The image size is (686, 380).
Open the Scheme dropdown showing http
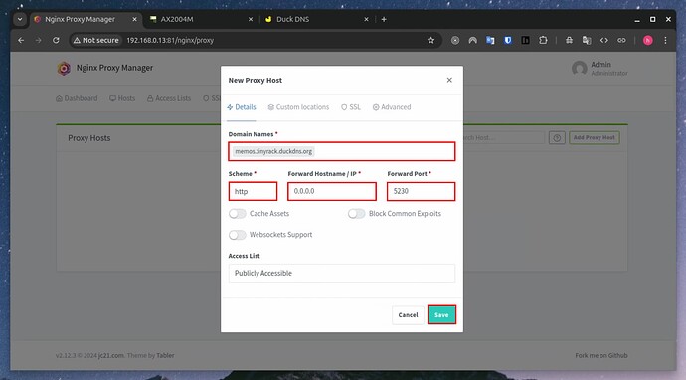pyautogui.click(x=253, y=191)
